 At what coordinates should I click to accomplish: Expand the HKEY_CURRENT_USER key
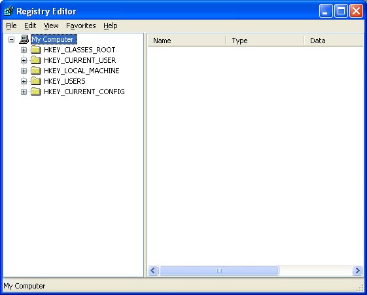[x=24, y=60]
